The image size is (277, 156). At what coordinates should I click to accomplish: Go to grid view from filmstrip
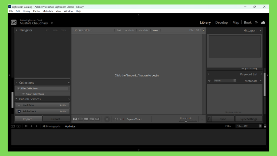[x=26, y=126]
